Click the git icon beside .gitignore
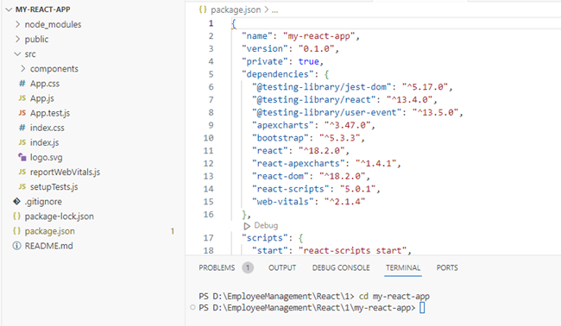The height and width of the screenshot is (326, 561). point(16,201)
